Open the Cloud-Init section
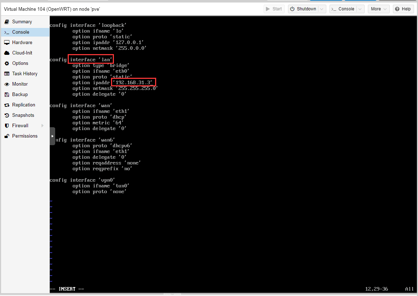 click(x=25, y=53)
